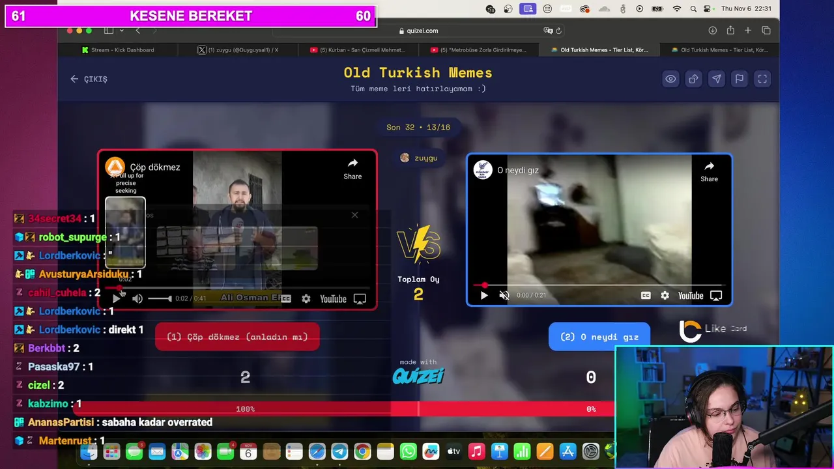Open Safari downloads icon
The height and width of the screenshot is (469, 834).
pos(712,31)
